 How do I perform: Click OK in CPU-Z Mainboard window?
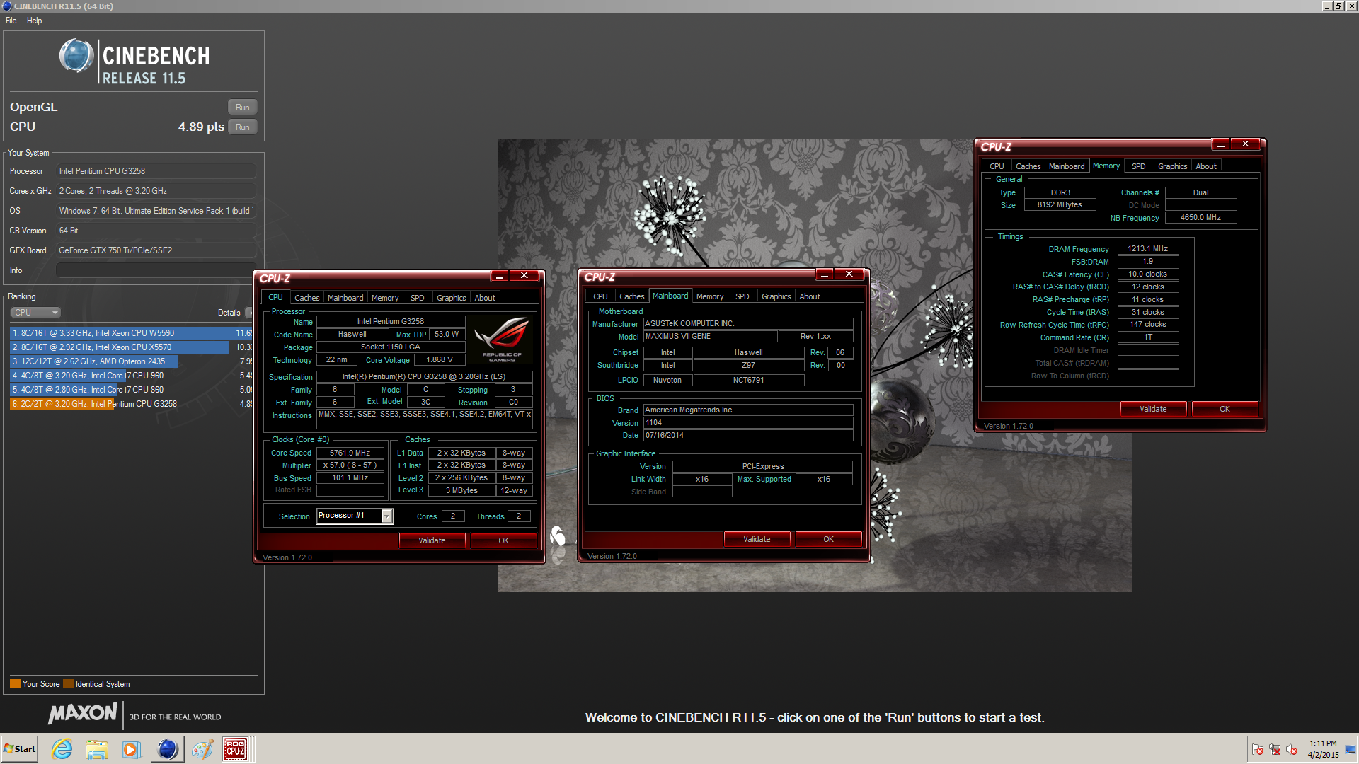828,539
